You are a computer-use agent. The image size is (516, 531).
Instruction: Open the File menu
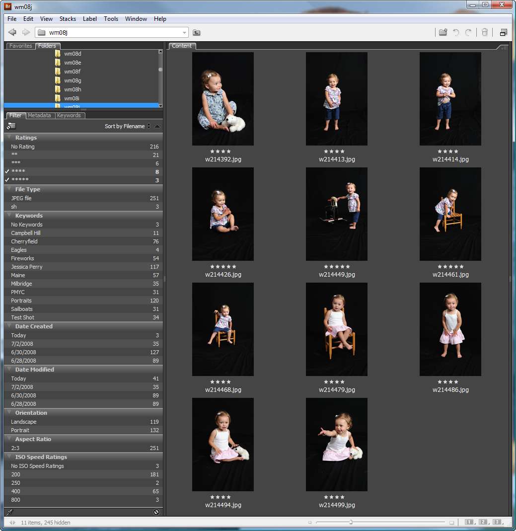(x=12, y=18)
